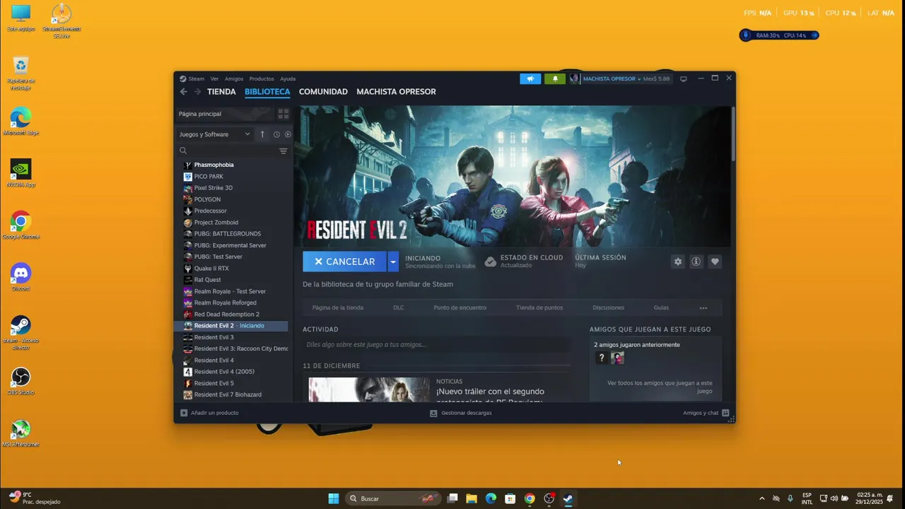
Task: Click the CANCELAR button
Action: [x=344, y=262]
